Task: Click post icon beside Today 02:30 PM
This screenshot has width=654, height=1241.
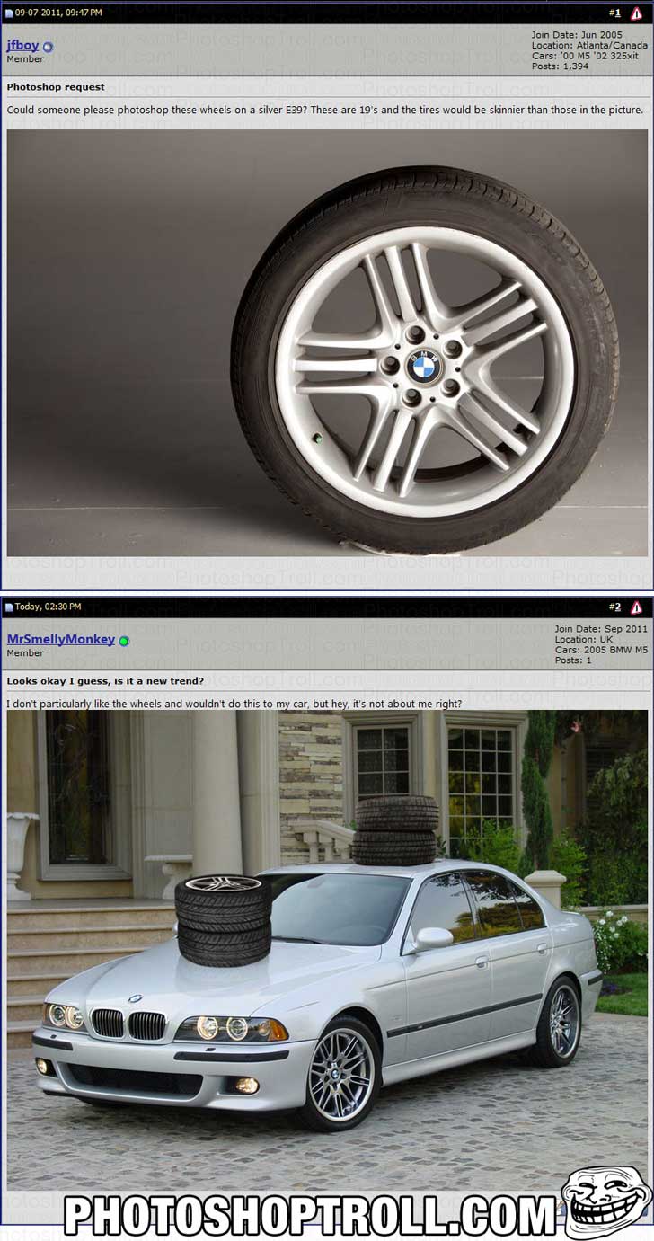Action: [9, 607]
